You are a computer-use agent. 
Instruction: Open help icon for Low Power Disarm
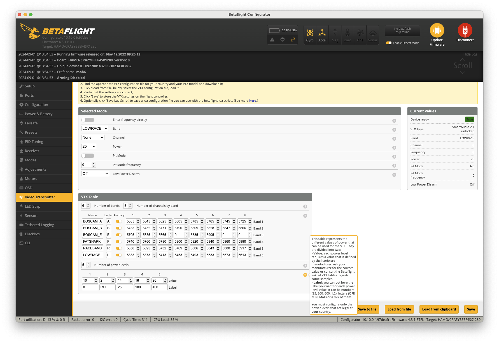point(394,175)
